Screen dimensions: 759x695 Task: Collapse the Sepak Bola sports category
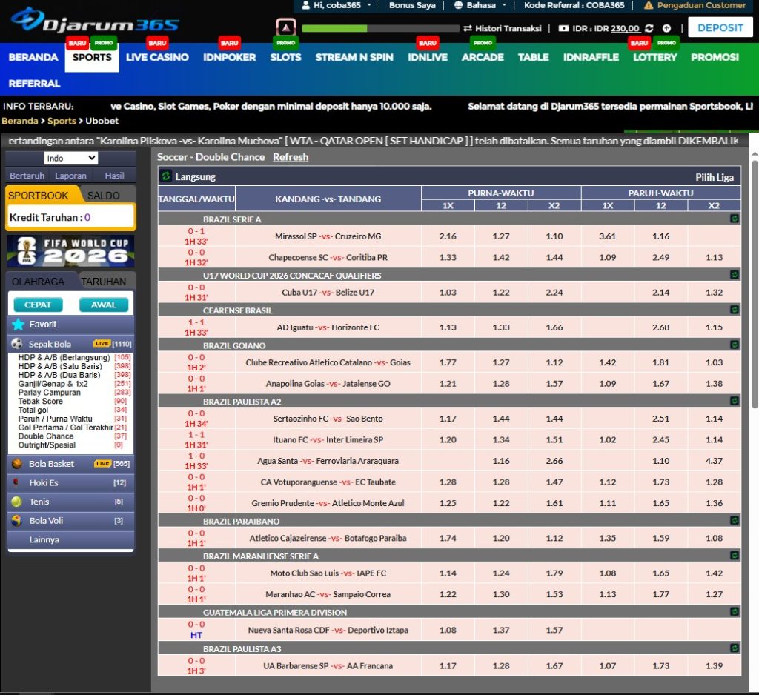pos(50,344)
